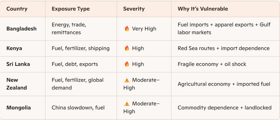
Task: Click 'Fuel, fertilizer, shipping' exposure cell
Action: pyautogui.click(x=81, y=48)
